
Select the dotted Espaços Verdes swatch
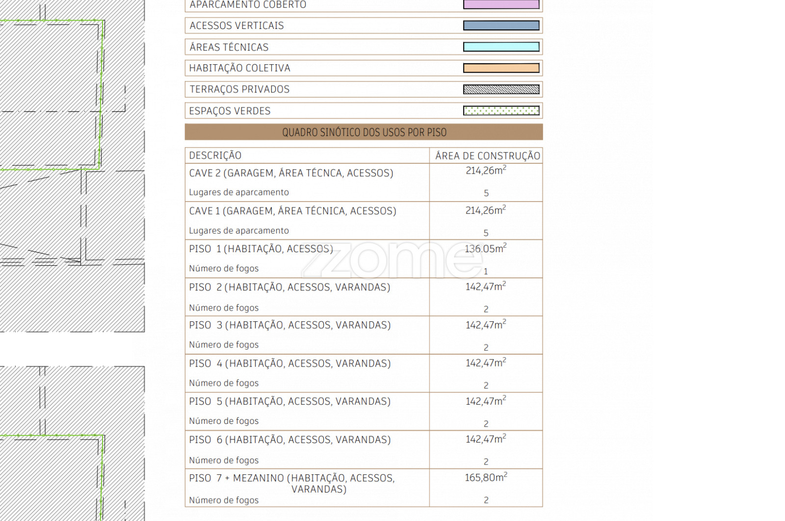coord(501,111)
